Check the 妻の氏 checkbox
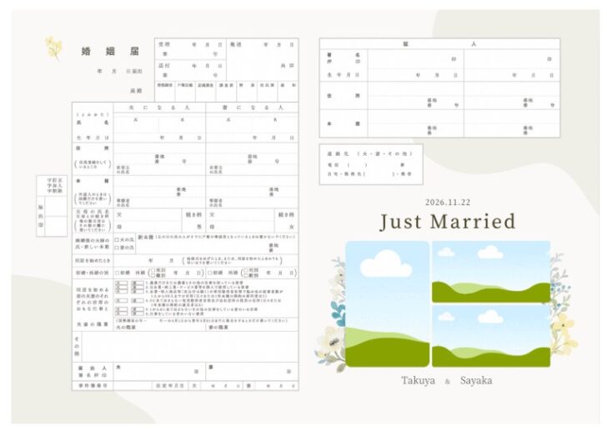 (116, 248)
